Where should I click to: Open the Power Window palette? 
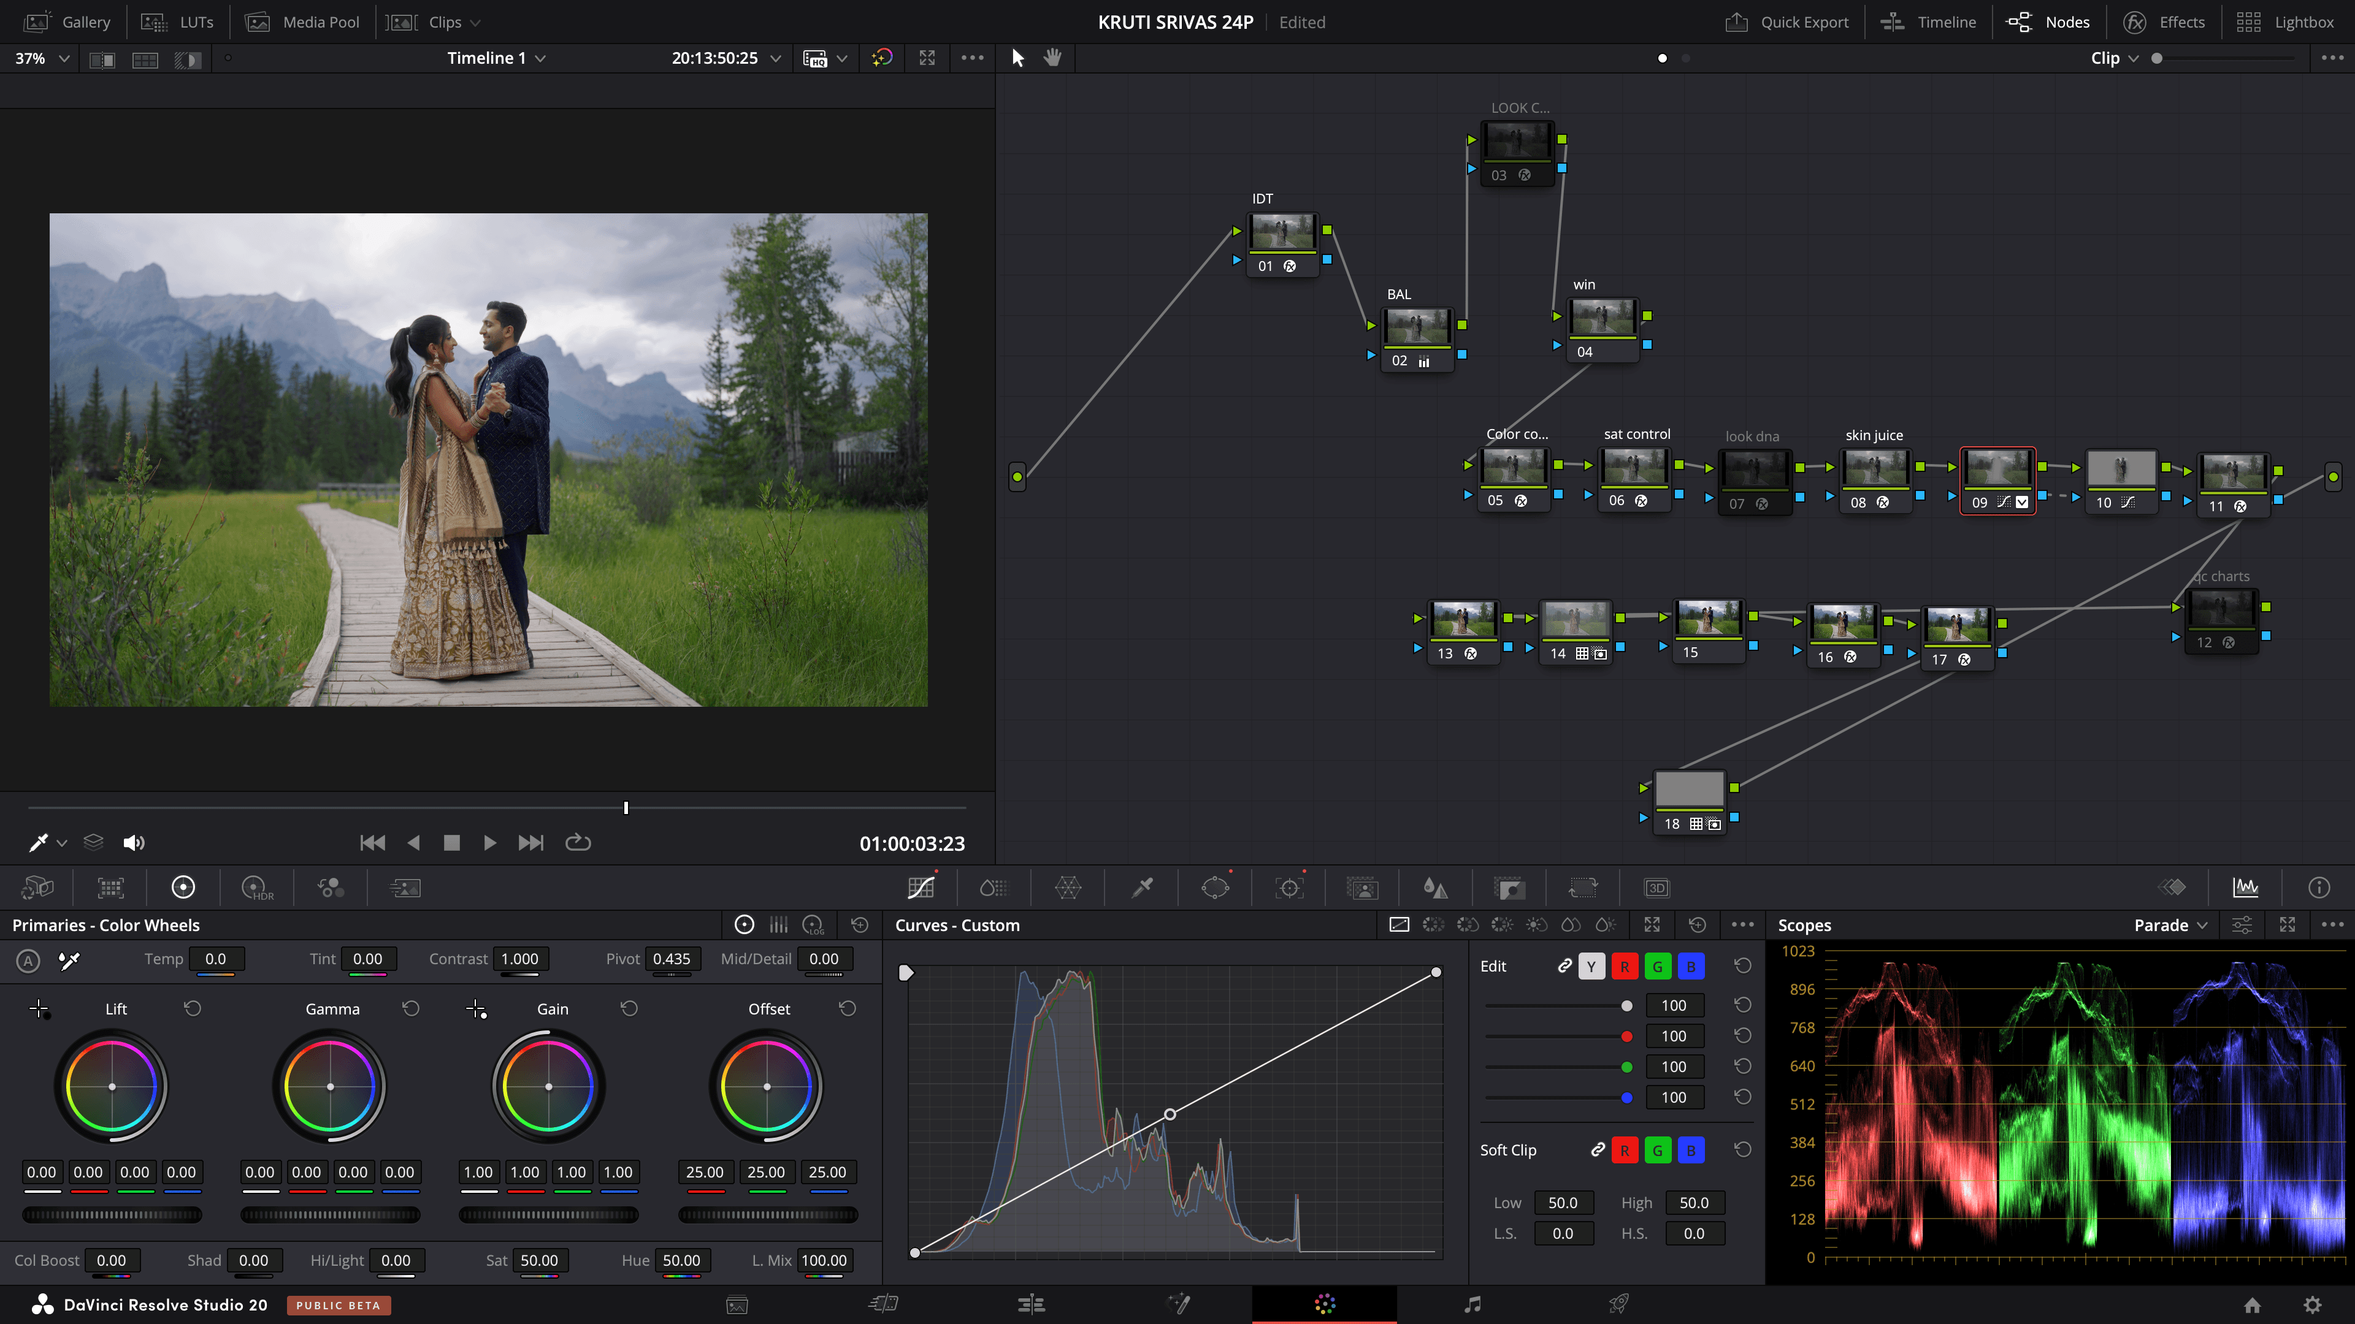pos(1215,887)
